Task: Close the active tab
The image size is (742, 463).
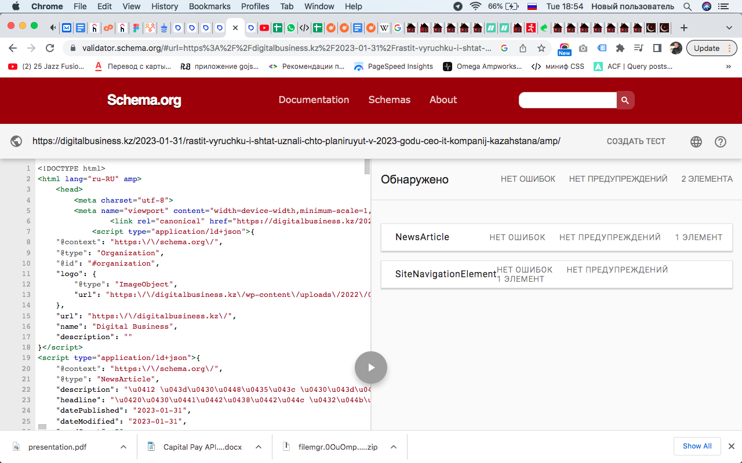Action: [x=235, y=28]
